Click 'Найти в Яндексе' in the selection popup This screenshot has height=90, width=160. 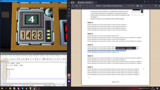click(x=120, y=48)
